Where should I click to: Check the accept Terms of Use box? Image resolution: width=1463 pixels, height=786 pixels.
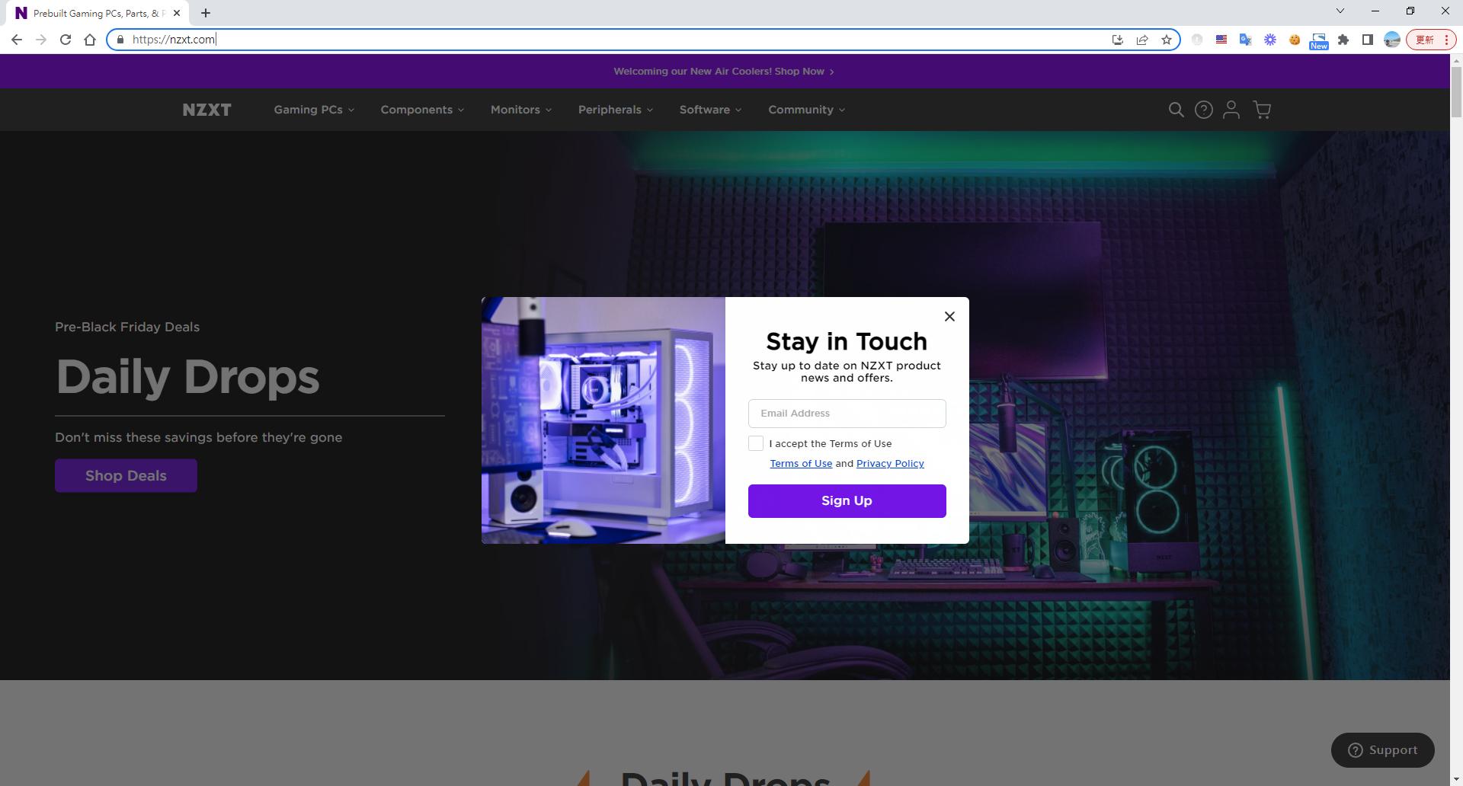[x=755, y=443]
